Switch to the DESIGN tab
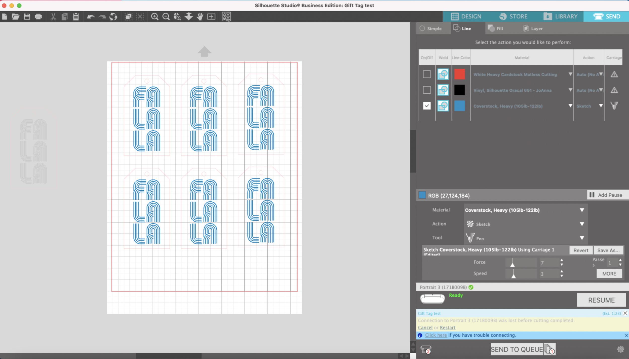The width and height of the screenshot is (629, 359). pyautogui.click(x=466, y=17)
